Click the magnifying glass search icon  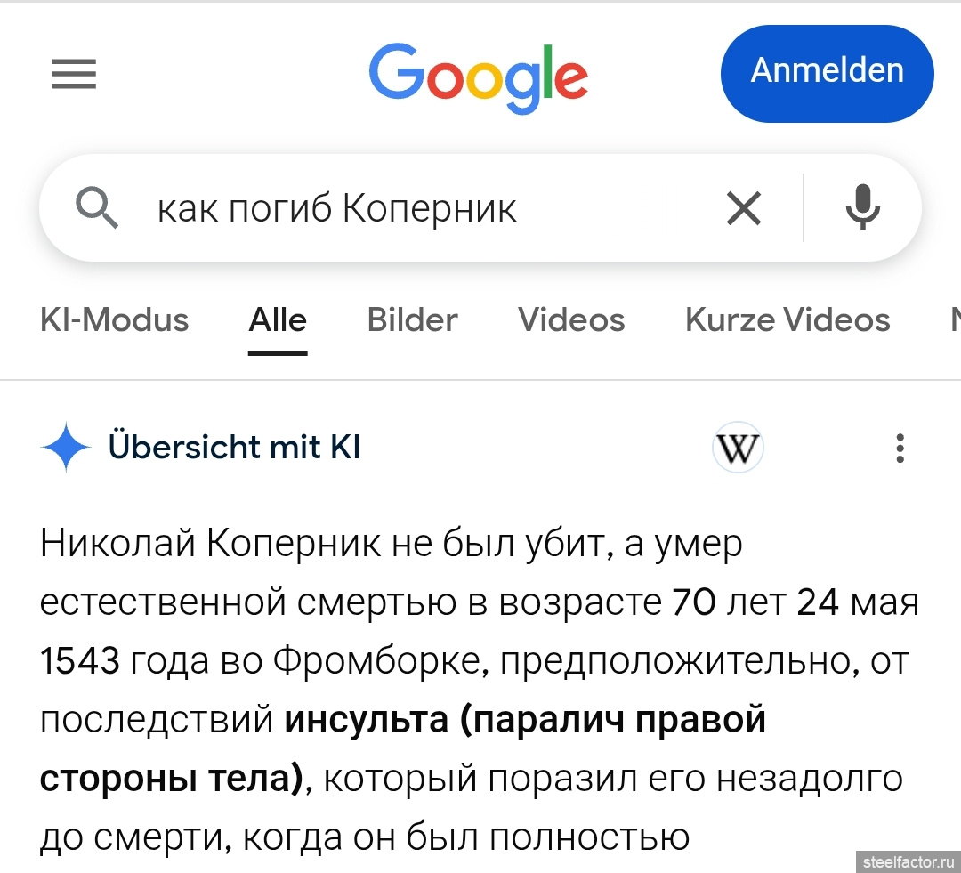tap(97, 209)
